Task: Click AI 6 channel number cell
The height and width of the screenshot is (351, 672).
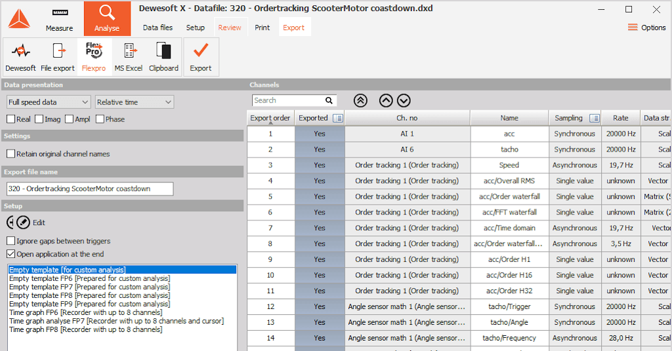Action: click(407, 150)
